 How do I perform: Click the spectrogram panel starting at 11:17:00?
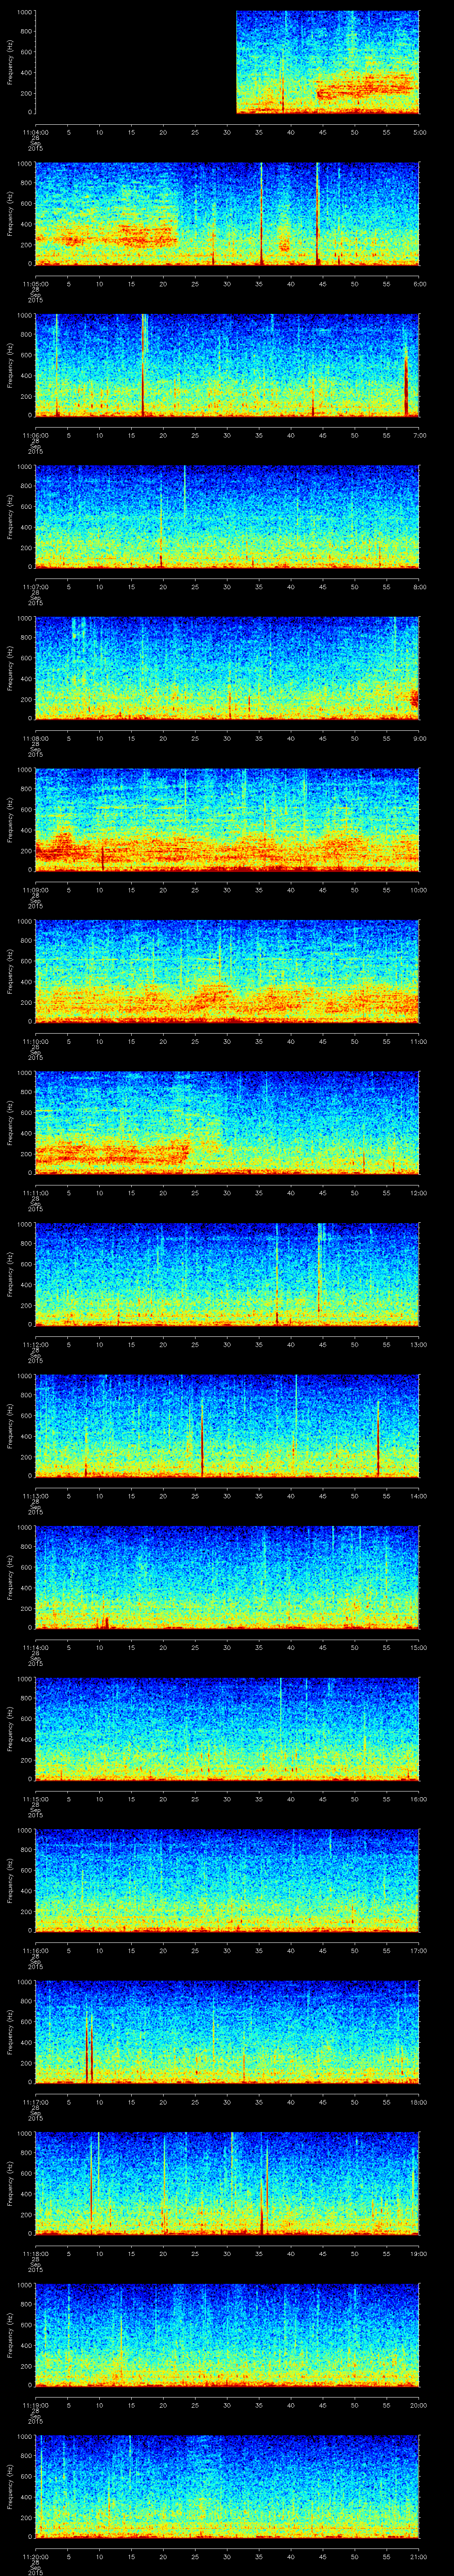pyautogui.click(x=227, y=2032)
